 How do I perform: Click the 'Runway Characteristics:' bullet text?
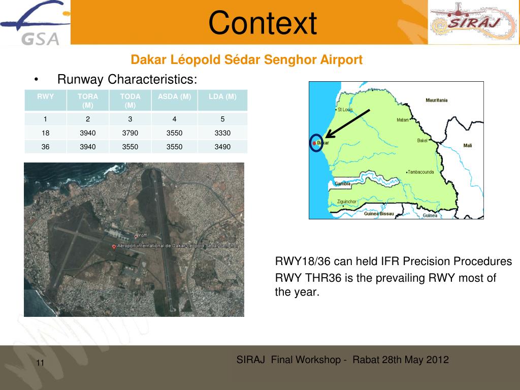(127, 79)
